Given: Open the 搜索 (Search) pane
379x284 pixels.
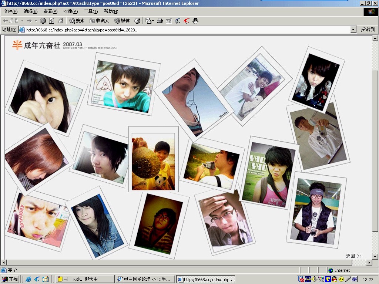Looking at the screenshot, I should click(x=77, y=21).
